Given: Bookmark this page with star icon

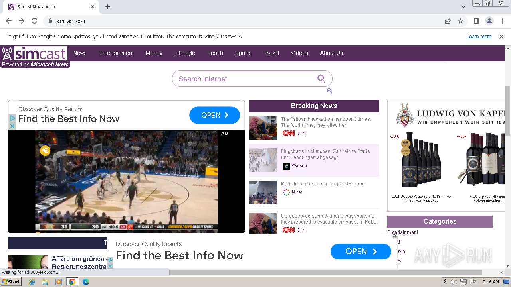Looking at the screenshot, I should (461, 21).
